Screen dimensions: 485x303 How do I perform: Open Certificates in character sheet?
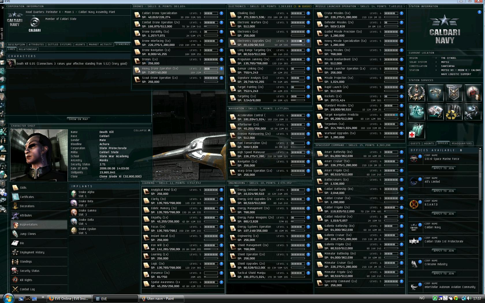point(39,197)
